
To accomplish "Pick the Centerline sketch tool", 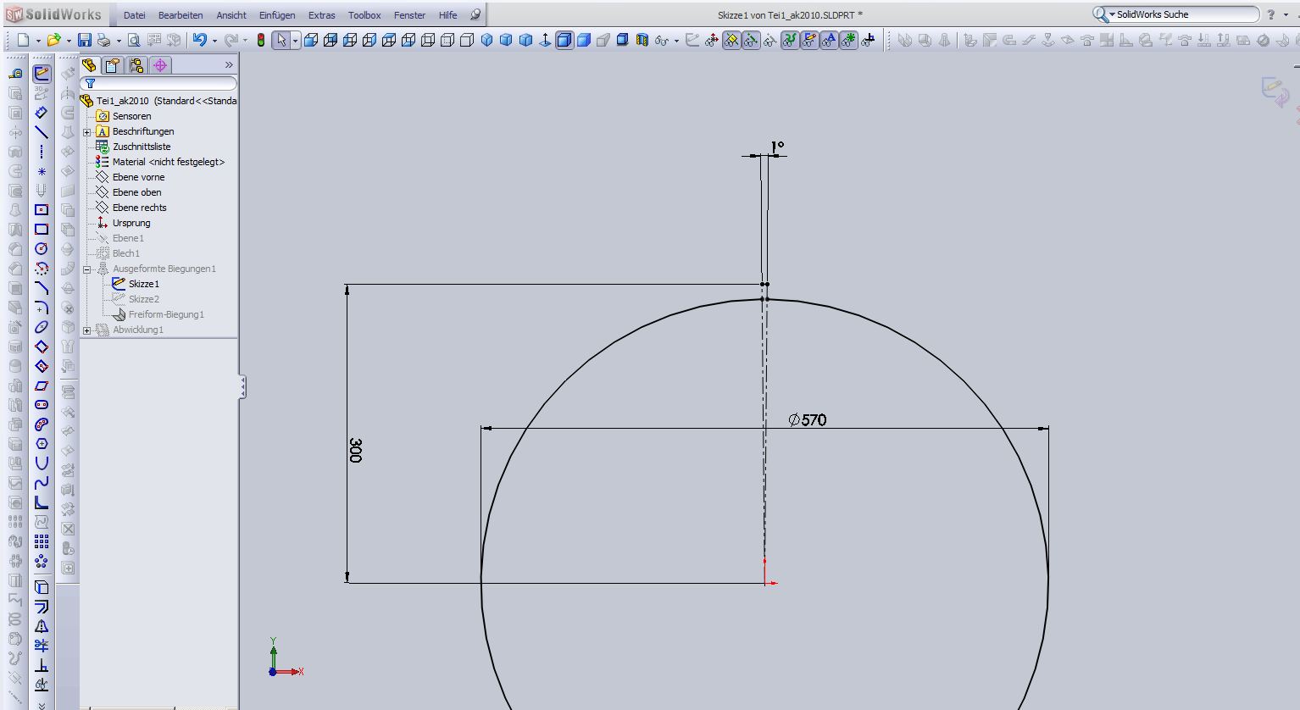I will tap(42, 152).
